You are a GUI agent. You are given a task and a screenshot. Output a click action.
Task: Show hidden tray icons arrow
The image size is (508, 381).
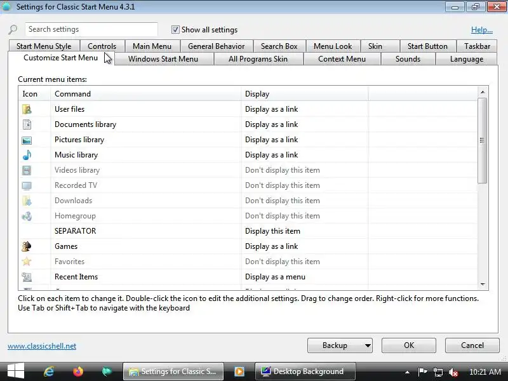407,372
